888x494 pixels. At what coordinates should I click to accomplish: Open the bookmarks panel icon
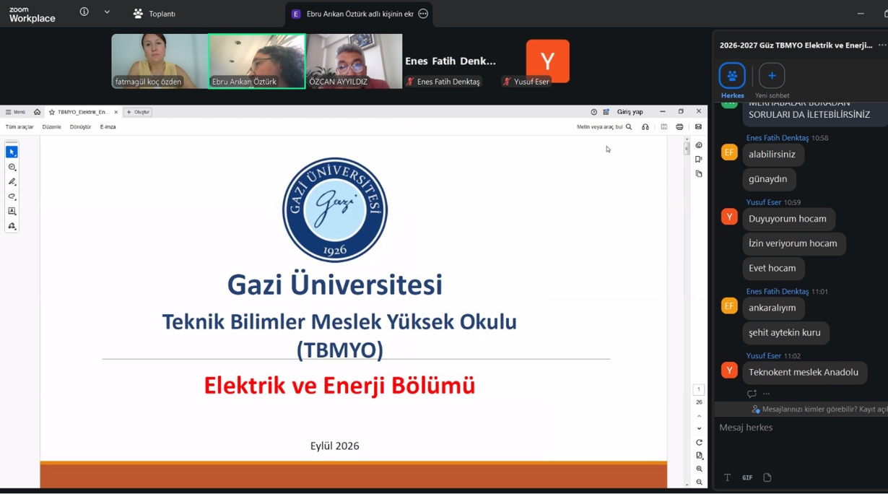(699, 160)
